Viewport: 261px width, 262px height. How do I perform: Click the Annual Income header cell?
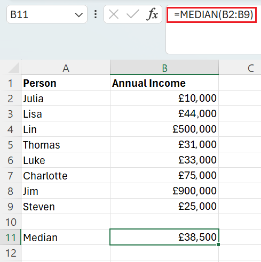pos(164,83)
